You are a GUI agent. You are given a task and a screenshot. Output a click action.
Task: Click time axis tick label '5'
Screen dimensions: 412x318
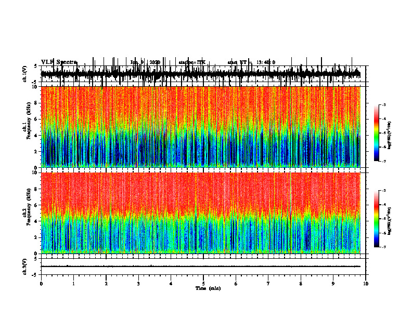click(x=203, y=284)
